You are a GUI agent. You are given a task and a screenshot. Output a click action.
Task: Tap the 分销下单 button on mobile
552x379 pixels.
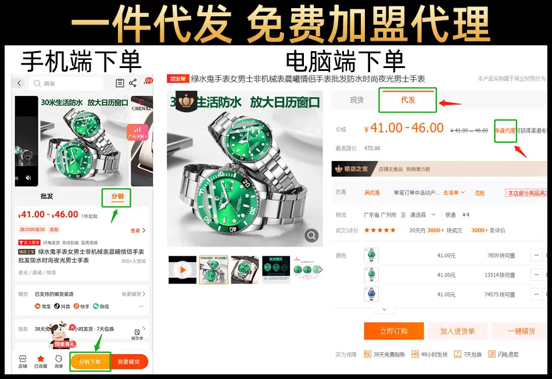[x=90, y=362]
